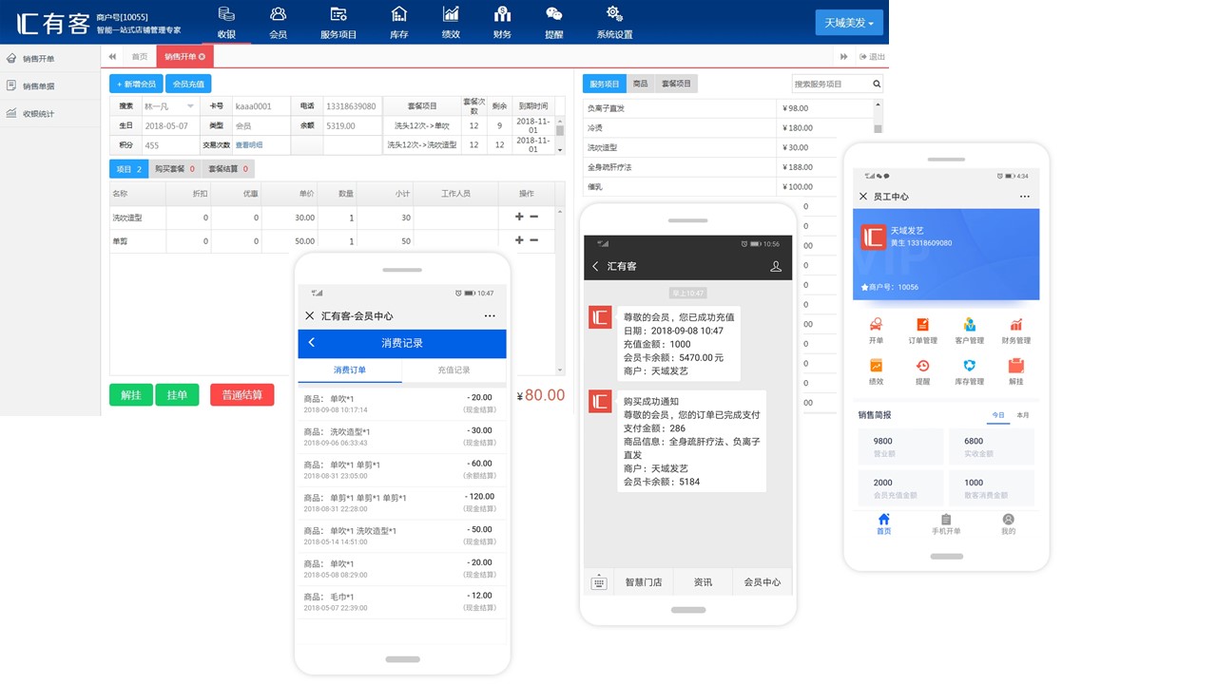Screen dimensions: 1217x684
Task: Open the 系统设置 gear icon in top nav
Action: 614,14
